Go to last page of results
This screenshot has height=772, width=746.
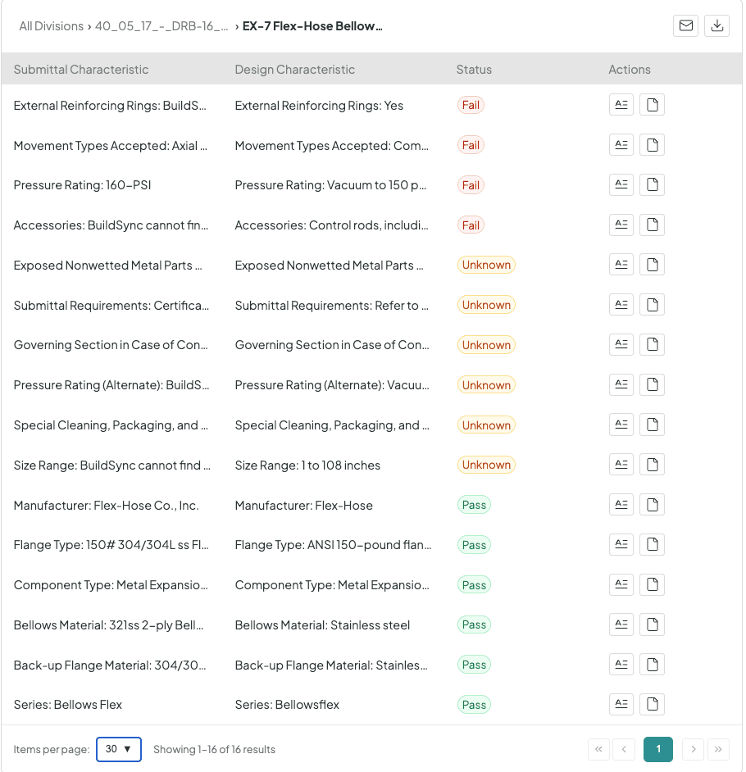tap(718, 749)
